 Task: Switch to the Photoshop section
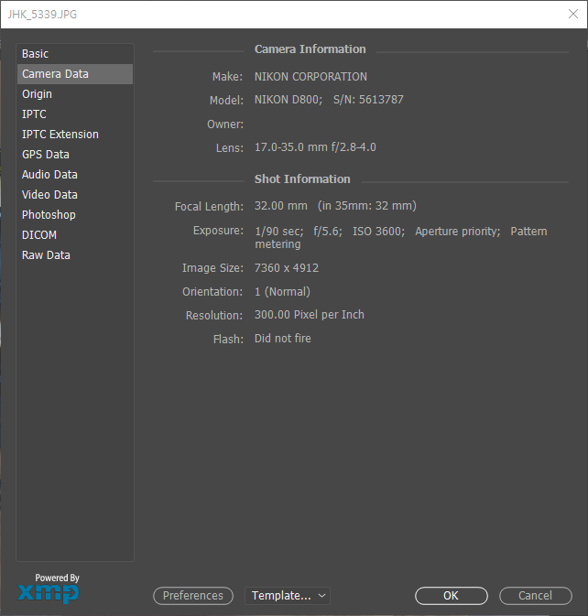tap(75, 215)
